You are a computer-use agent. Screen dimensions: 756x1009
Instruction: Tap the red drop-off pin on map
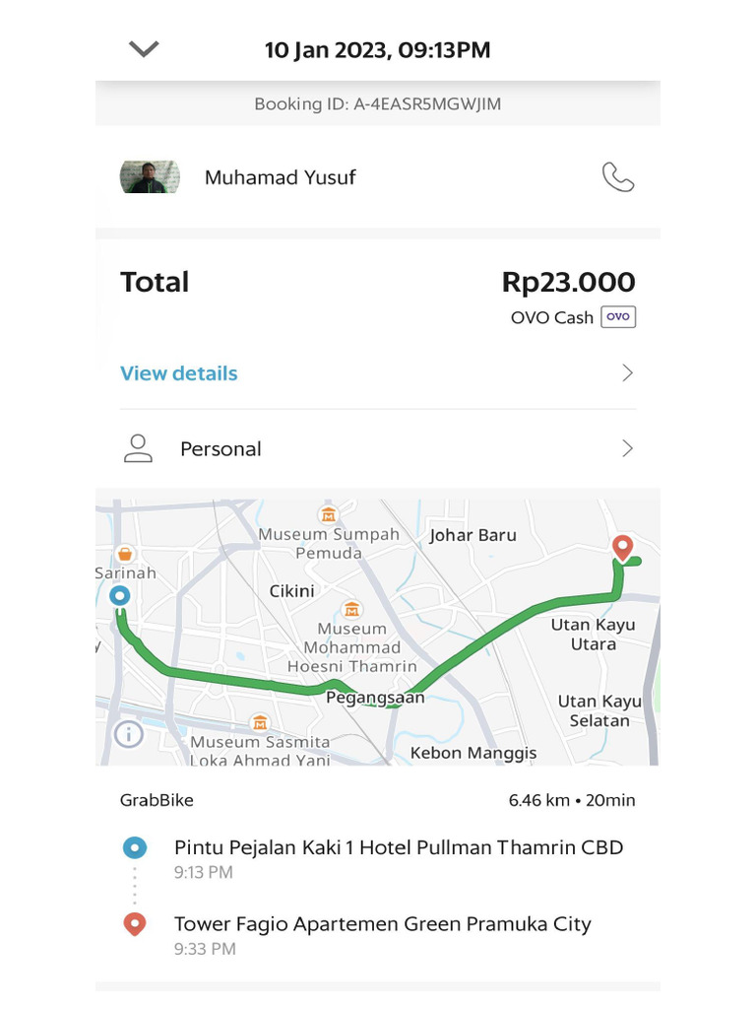622,548
